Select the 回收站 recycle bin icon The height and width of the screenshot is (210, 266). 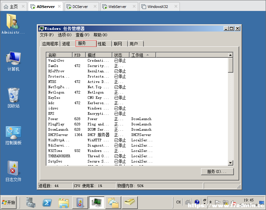point(13,98)
